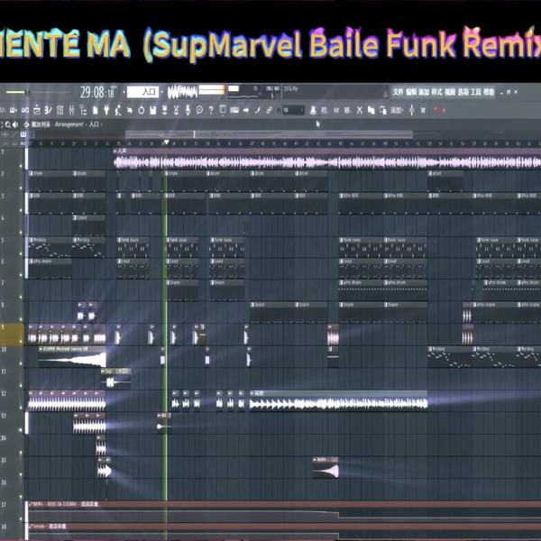Click the microphone recording icon in toolbar

coord(188,110)
